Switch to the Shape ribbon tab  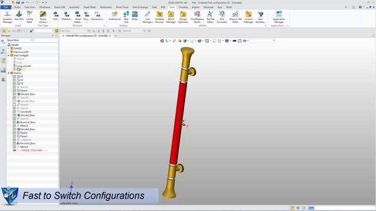(x=17, y=7)
